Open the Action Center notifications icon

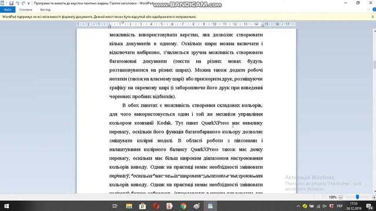[x=370, y=206]
